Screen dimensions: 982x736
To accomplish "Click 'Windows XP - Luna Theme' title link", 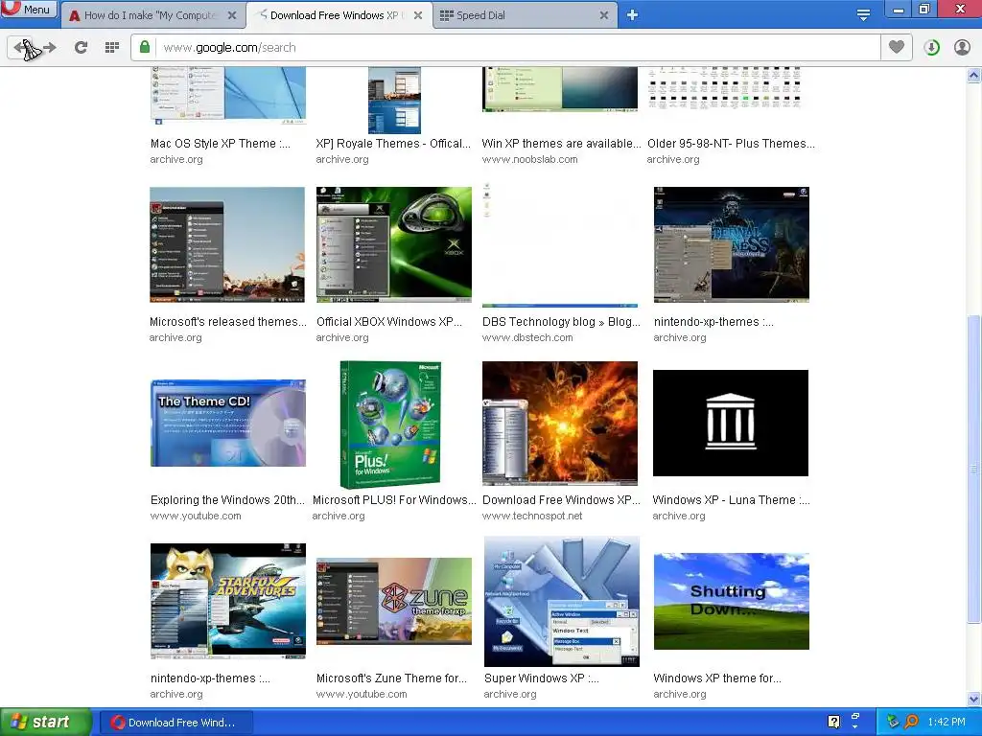I will tap(731, 500).
